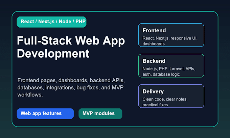
Task: Click the Web app features button
Action: 45,114
